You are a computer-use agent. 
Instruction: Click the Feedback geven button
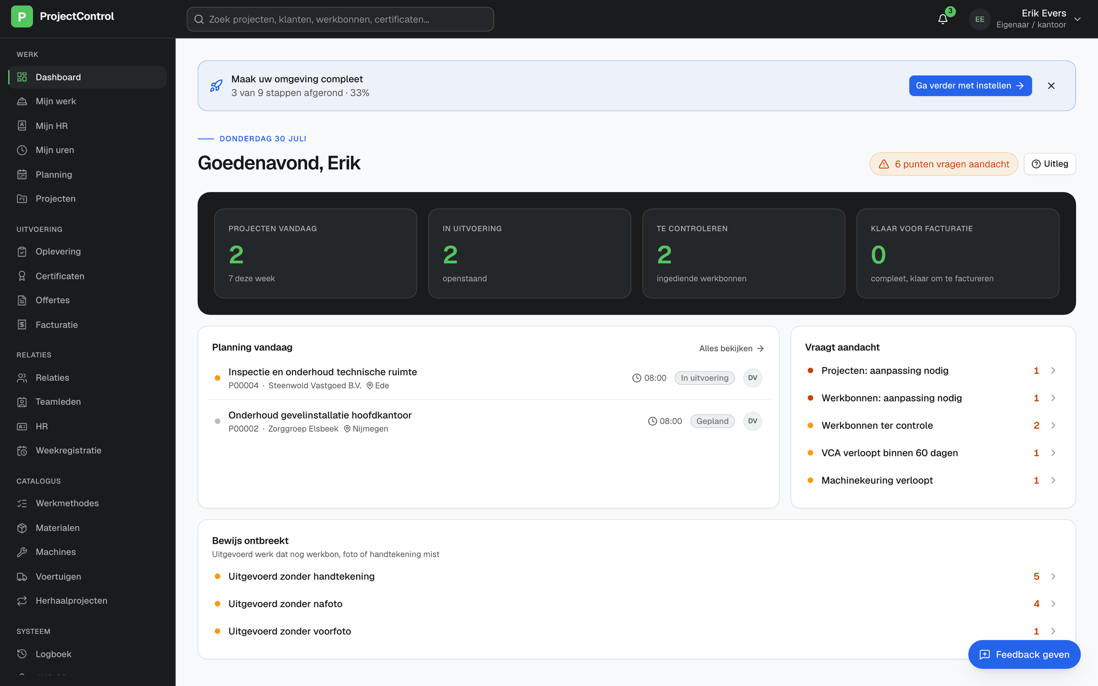pos(1024,654)
